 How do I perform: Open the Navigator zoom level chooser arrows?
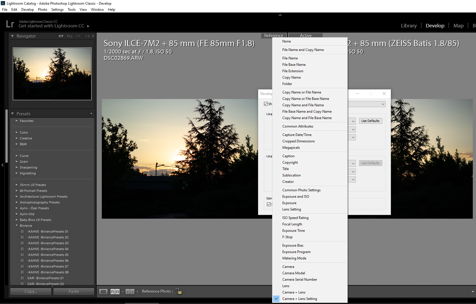(93, 36)
